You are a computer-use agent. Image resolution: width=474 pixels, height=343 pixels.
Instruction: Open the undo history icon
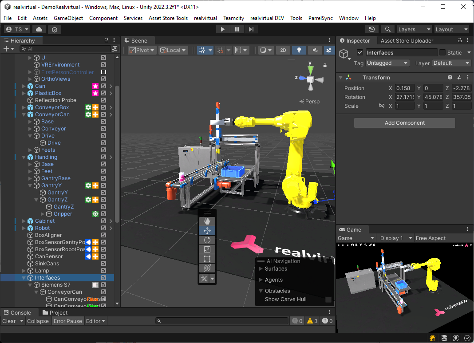click(372, 29)
